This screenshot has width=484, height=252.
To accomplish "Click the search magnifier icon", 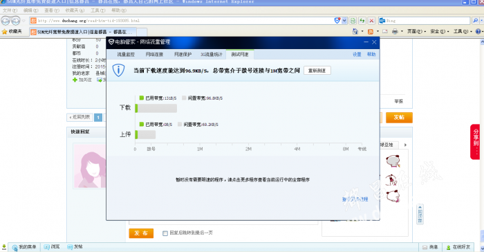I will [476, 21].
